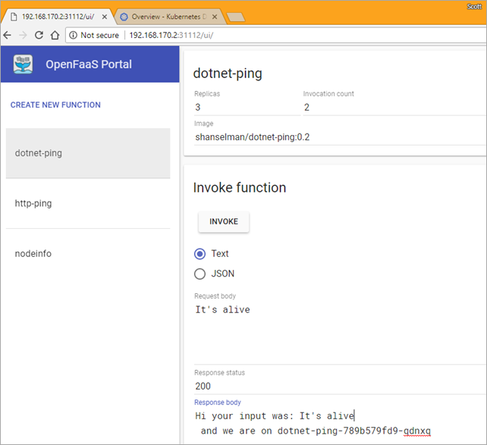Click the Response body text area
Viewport: 487px width, 445px height.
click(x=340, y=423)
